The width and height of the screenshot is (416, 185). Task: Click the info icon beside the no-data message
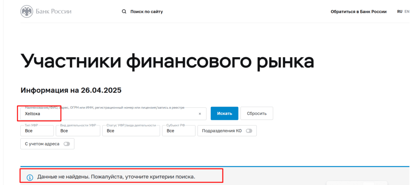(x=30, y=177)
